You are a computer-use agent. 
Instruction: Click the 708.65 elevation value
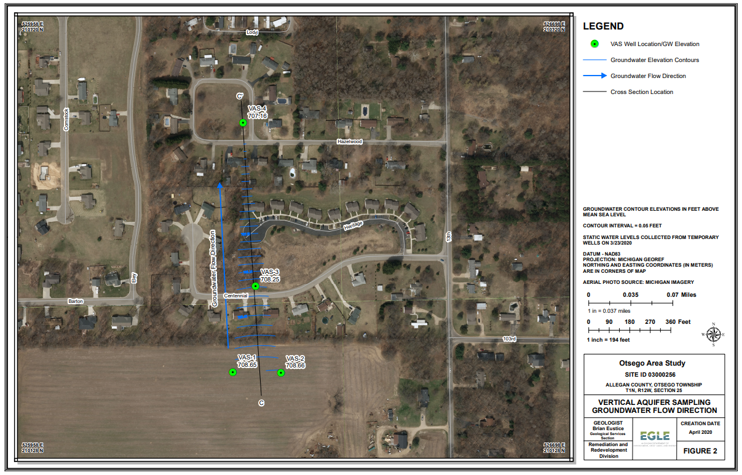pos(247,365)
